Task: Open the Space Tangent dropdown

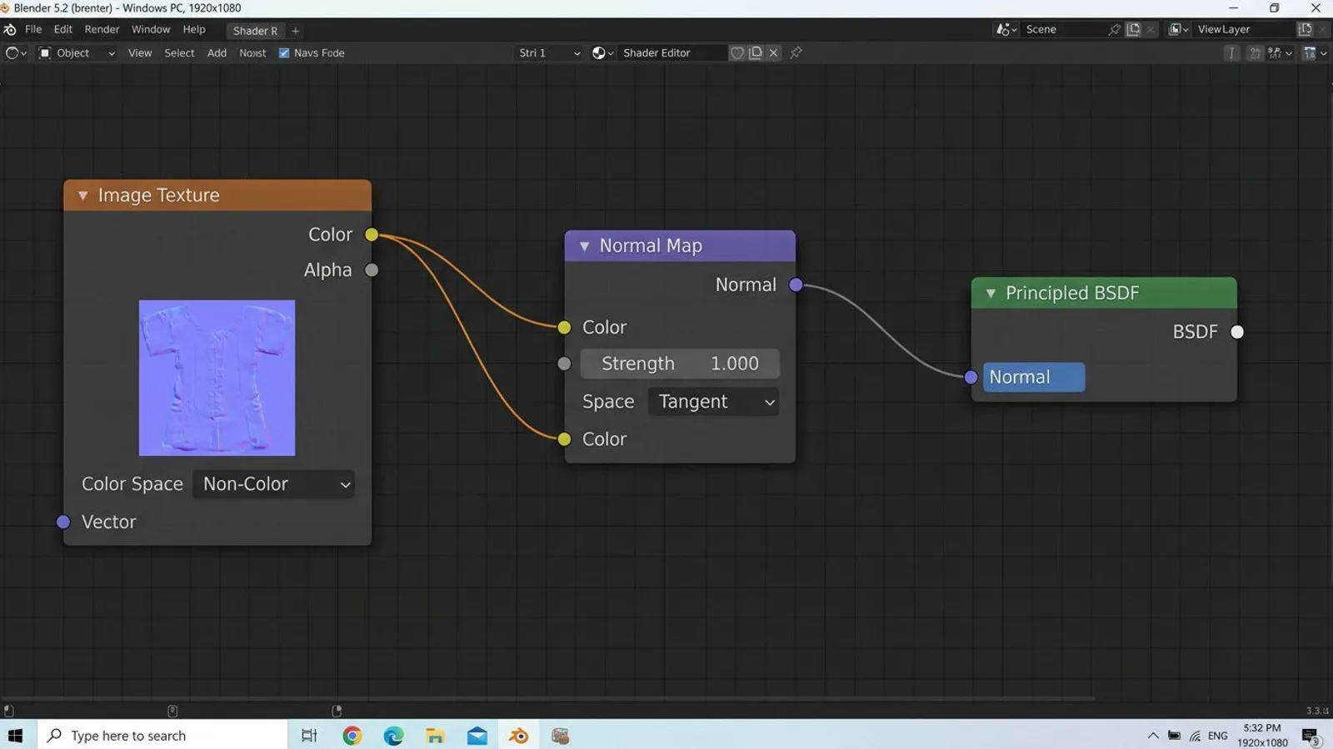Action: click(714, 402)
